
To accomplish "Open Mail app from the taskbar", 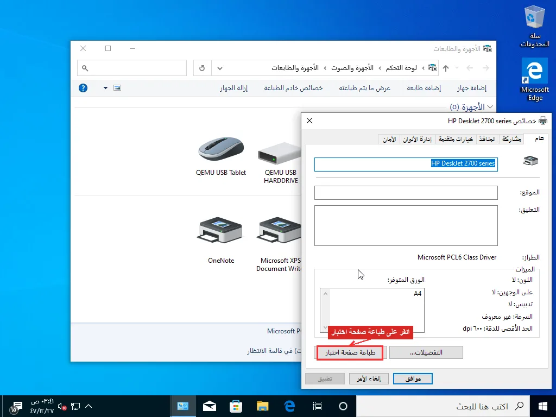I will pos(209,406).
